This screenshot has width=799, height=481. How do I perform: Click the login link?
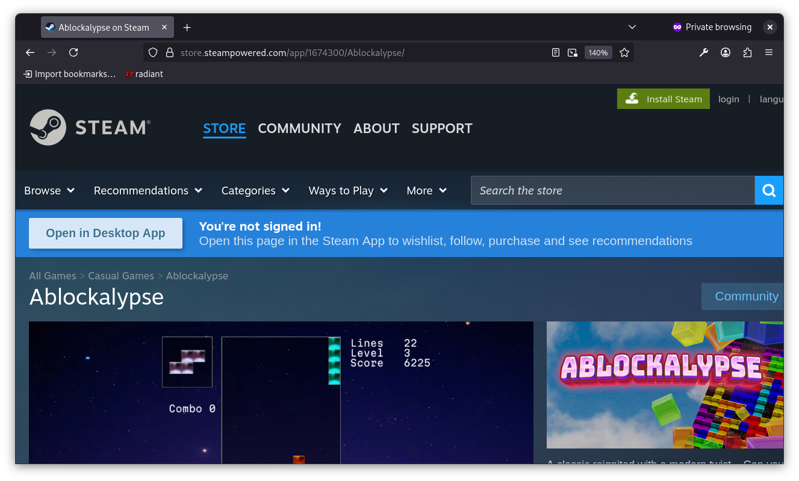coord(729,99)
